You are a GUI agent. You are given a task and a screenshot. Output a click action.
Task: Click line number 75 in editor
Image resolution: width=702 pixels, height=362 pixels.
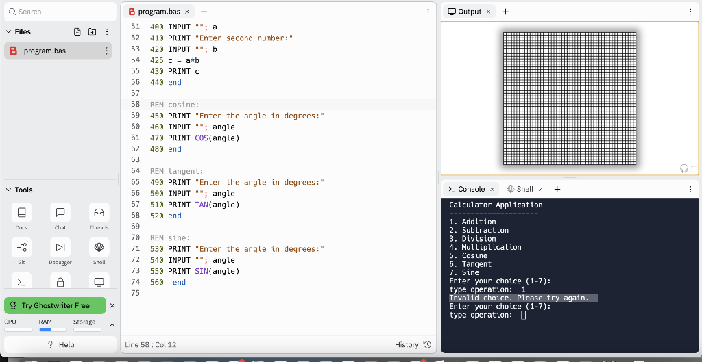tap(136, 293)
